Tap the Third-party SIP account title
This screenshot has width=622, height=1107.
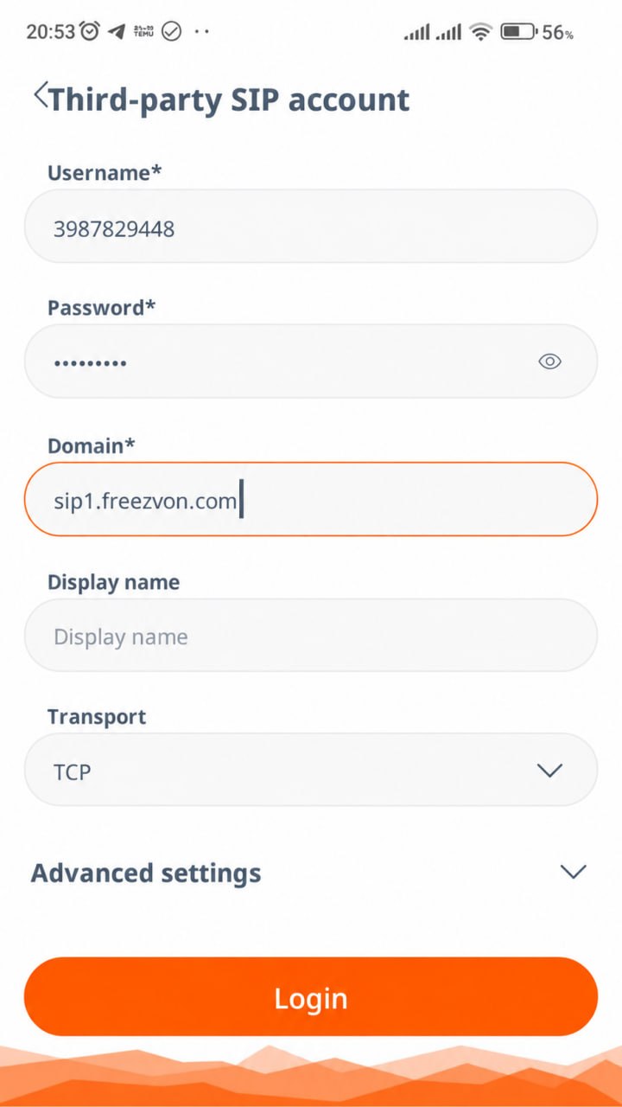229,99
